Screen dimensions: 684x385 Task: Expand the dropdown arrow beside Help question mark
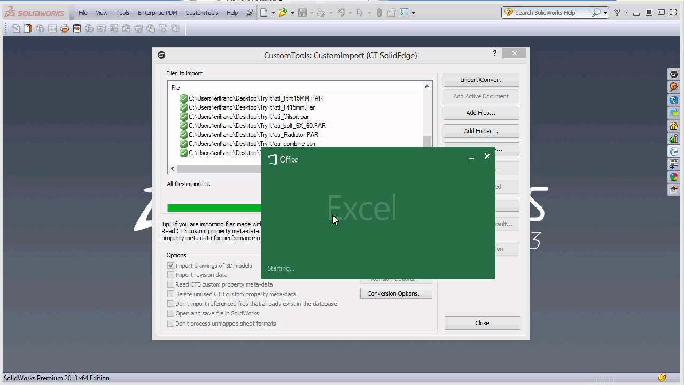coord(626,13)
